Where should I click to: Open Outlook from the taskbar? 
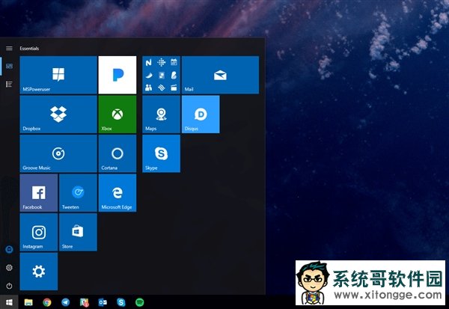tap(103, 302)
